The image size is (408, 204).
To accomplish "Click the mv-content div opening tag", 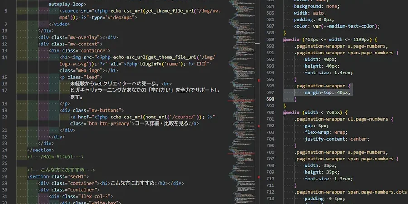I will [70, 44].
